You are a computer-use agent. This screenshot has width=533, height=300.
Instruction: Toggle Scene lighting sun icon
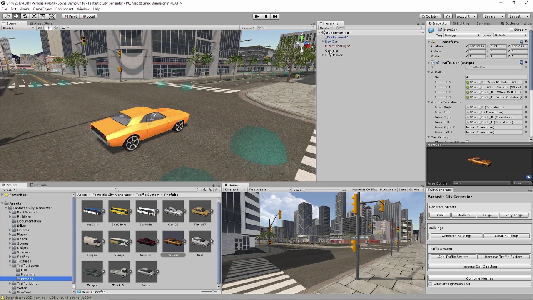[49, 28]
